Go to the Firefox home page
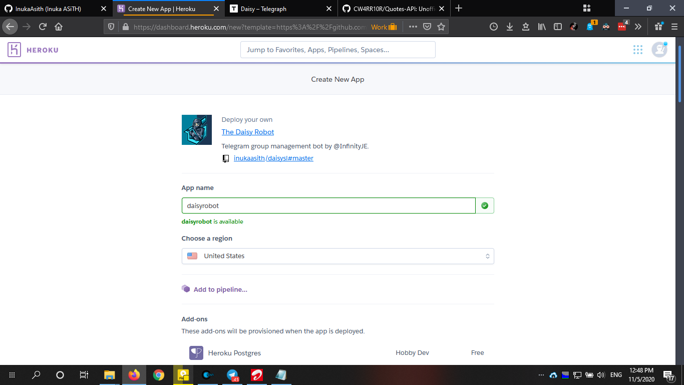The height and width of the screenshot is (385, 684). point(59,27)
